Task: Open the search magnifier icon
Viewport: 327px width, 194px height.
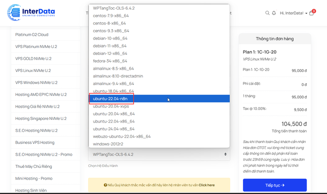Action: coord(267,13)
